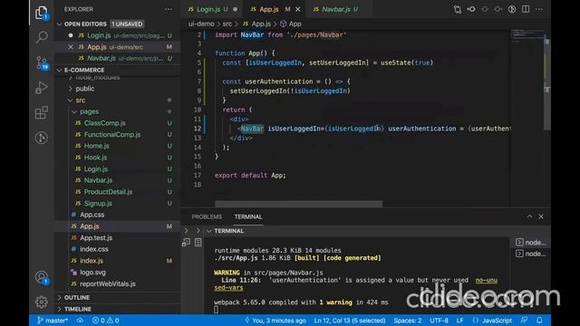Click the code minimap preview
580x326 pixels.
[527, 37]
